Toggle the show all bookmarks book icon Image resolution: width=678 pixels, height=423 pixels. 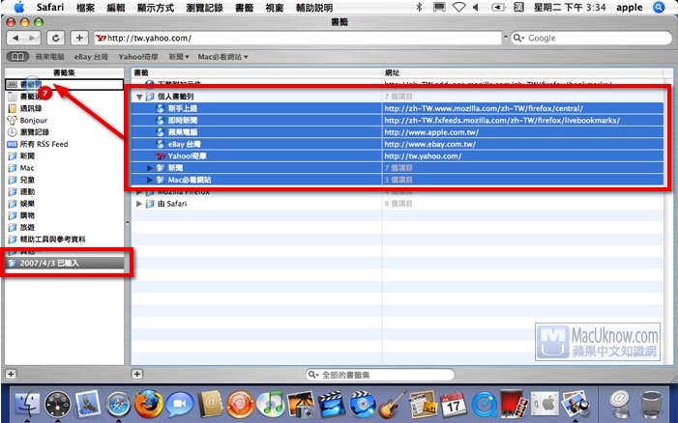pos(17,57)
